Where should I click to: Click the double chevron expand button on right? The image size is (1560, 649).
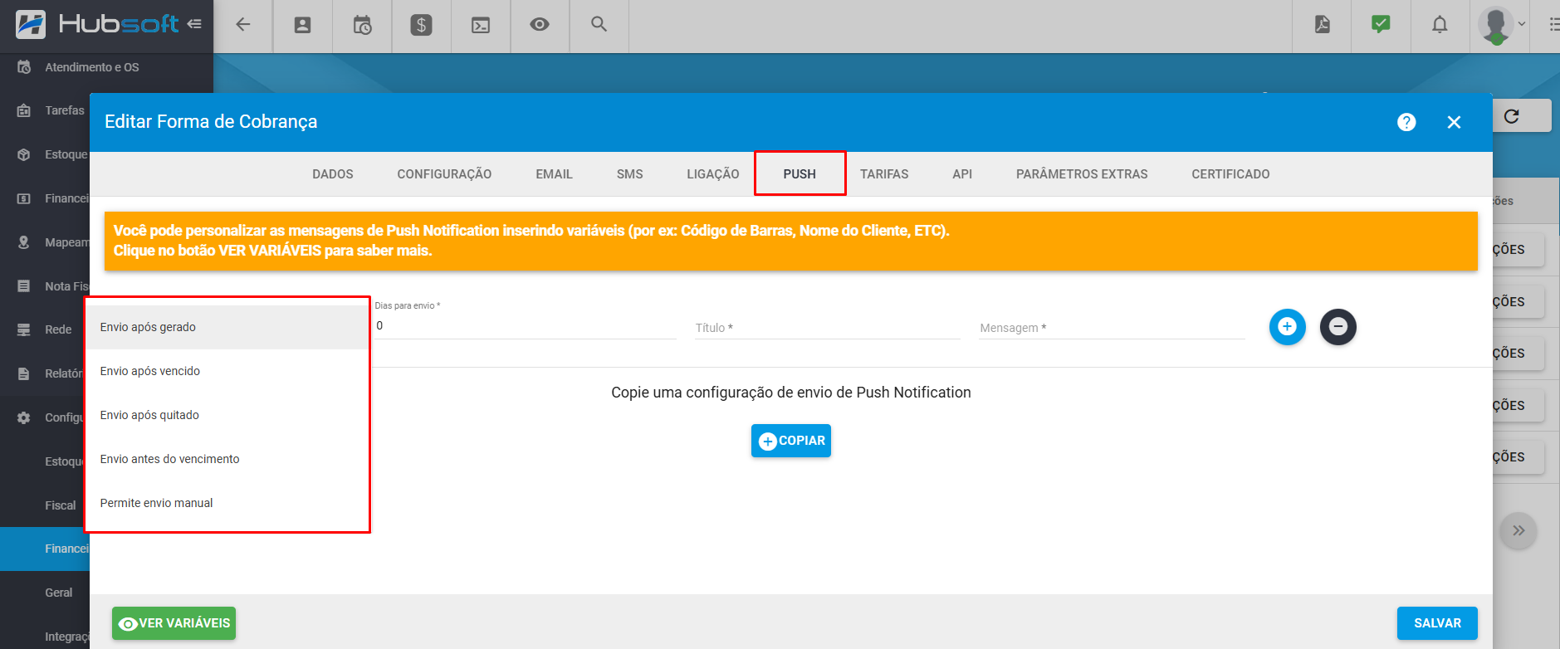pos(1518,530)
